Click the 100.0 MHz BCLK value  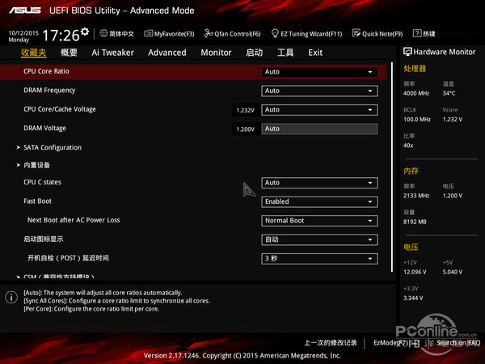(417, 119)
